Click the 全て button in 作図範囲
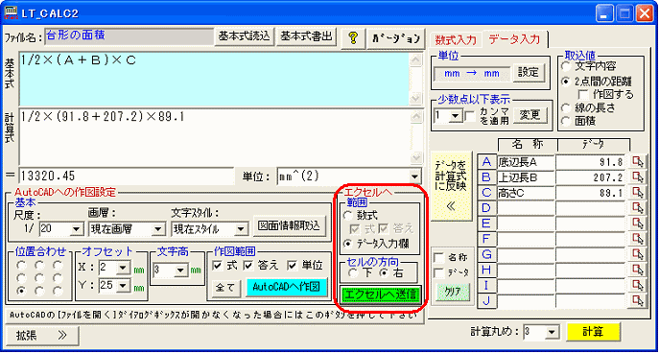Viewport: 659px width, 353px height. [226, 288]
